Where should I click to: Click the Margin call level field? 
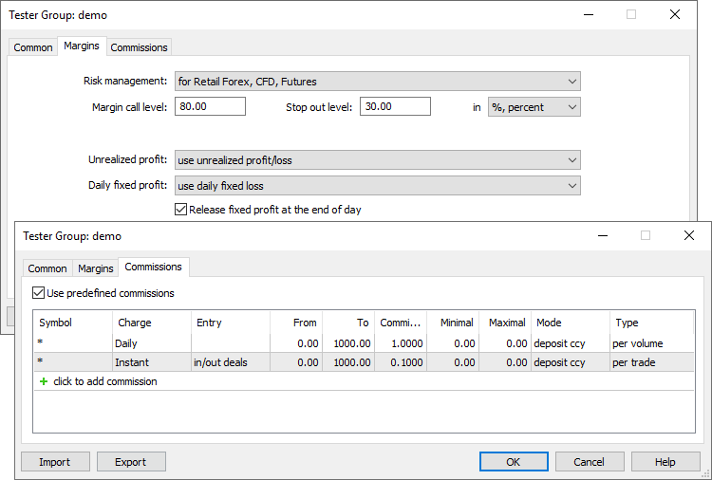(x=210, y=107)
